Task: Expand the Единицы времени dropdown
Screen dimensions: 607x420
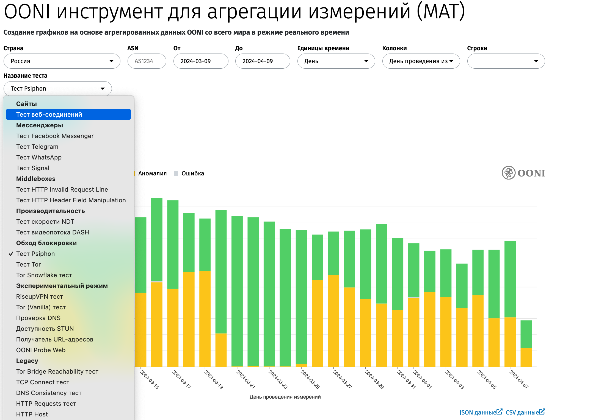Action: tap(336, 61)
